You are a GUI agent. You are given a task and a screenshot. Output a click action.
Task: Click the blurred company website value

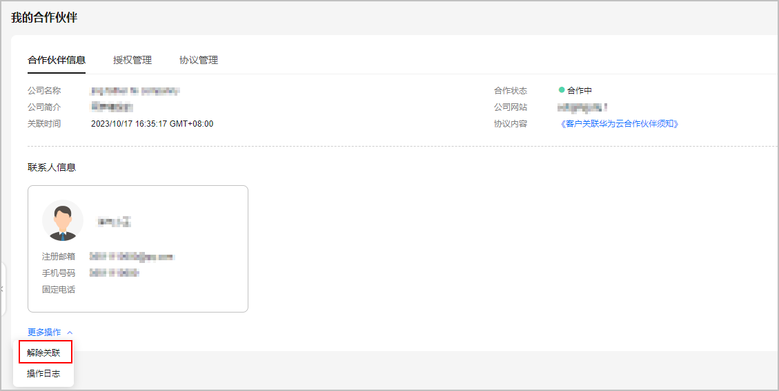(583, 107)
